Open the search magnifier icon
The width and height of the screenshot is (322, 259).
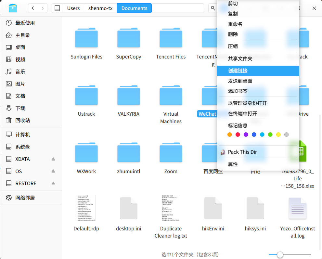click(x=213, y=8)
